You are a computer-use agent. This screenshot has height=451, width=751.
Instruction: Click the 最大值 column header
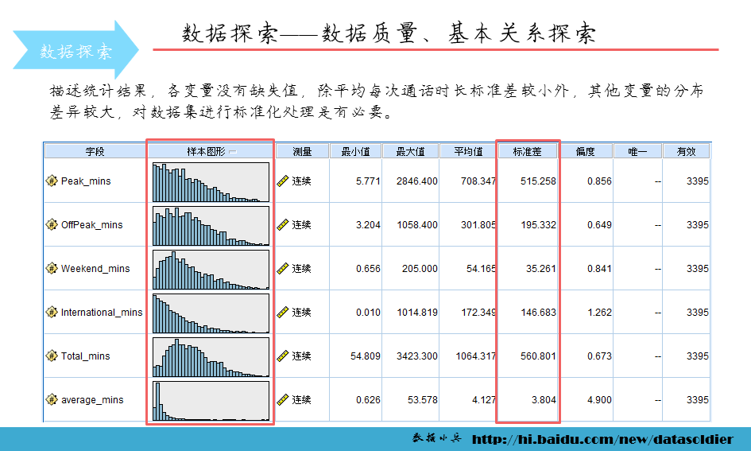coord(410,151)
